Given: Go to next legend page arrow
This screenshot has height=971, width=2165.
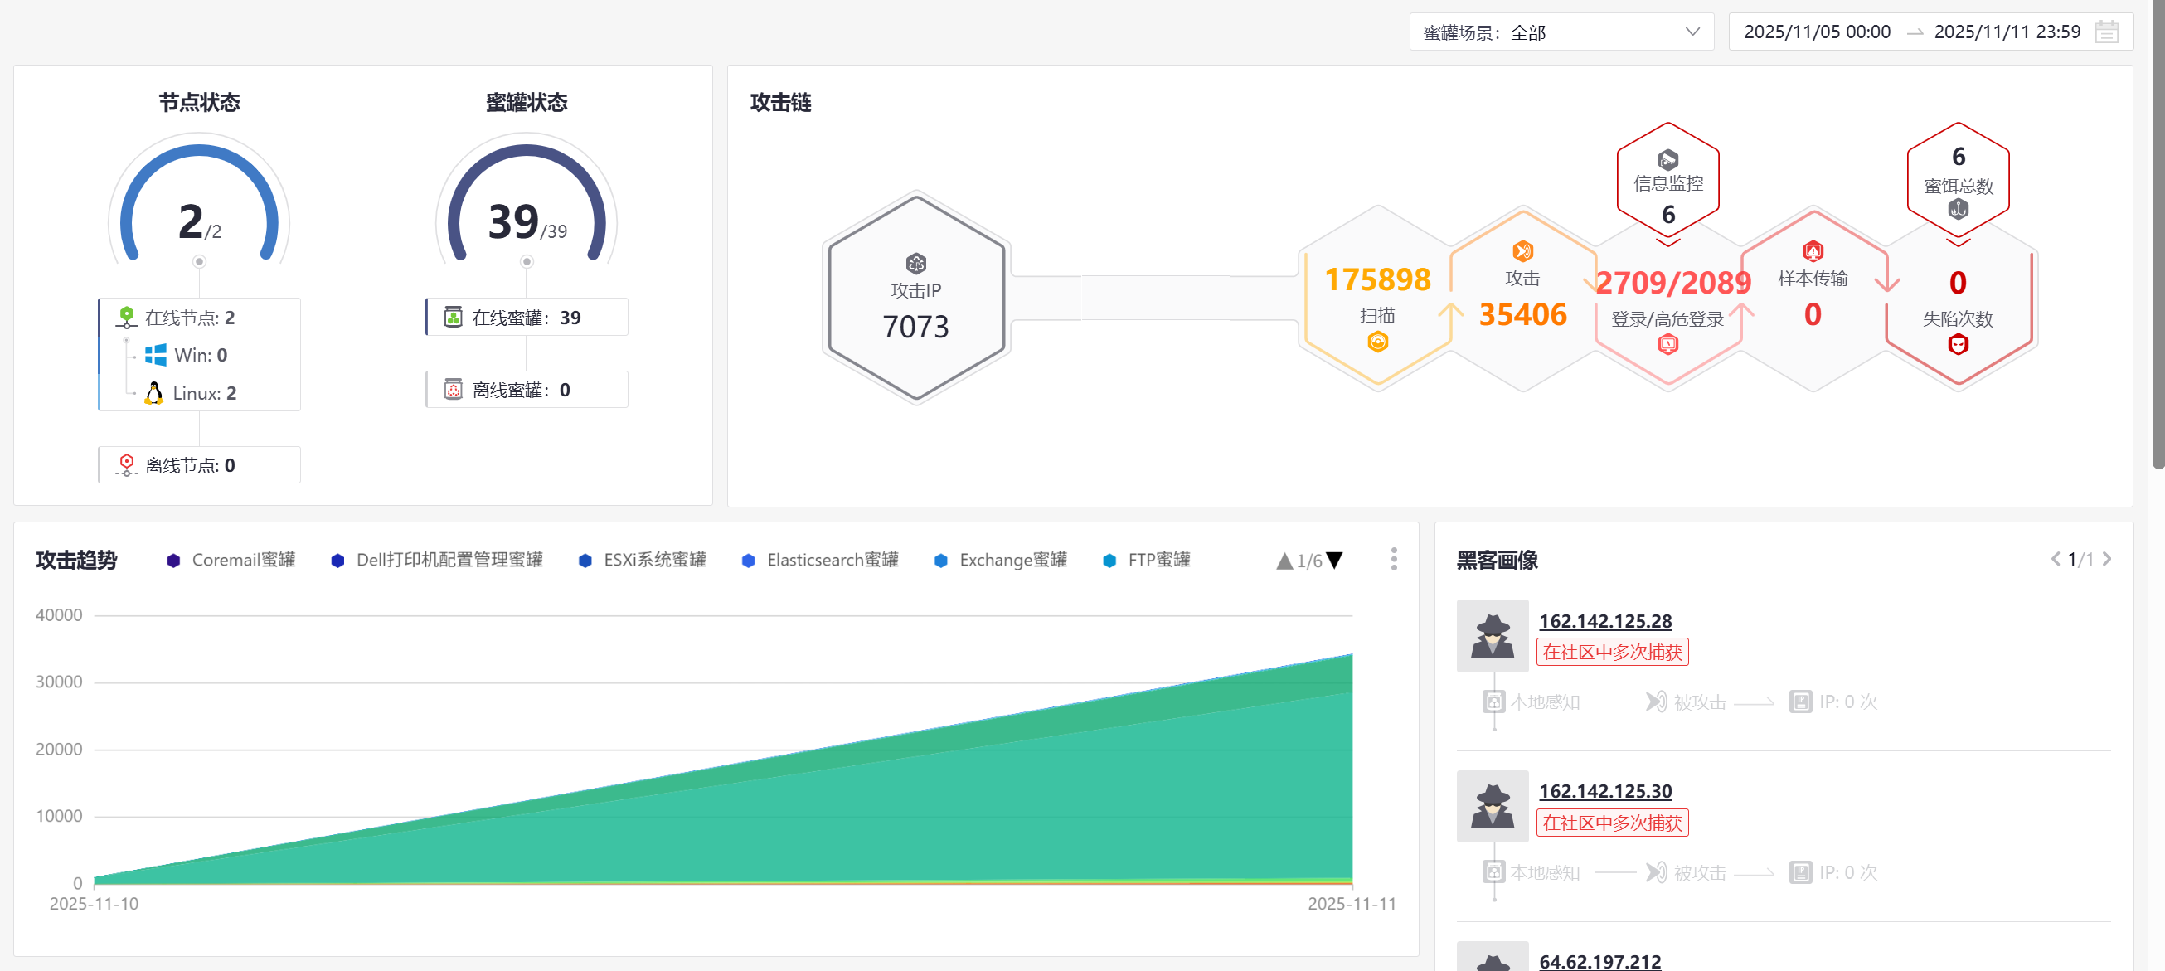Looking at the screenshot, I should [x=1335, y=560].
